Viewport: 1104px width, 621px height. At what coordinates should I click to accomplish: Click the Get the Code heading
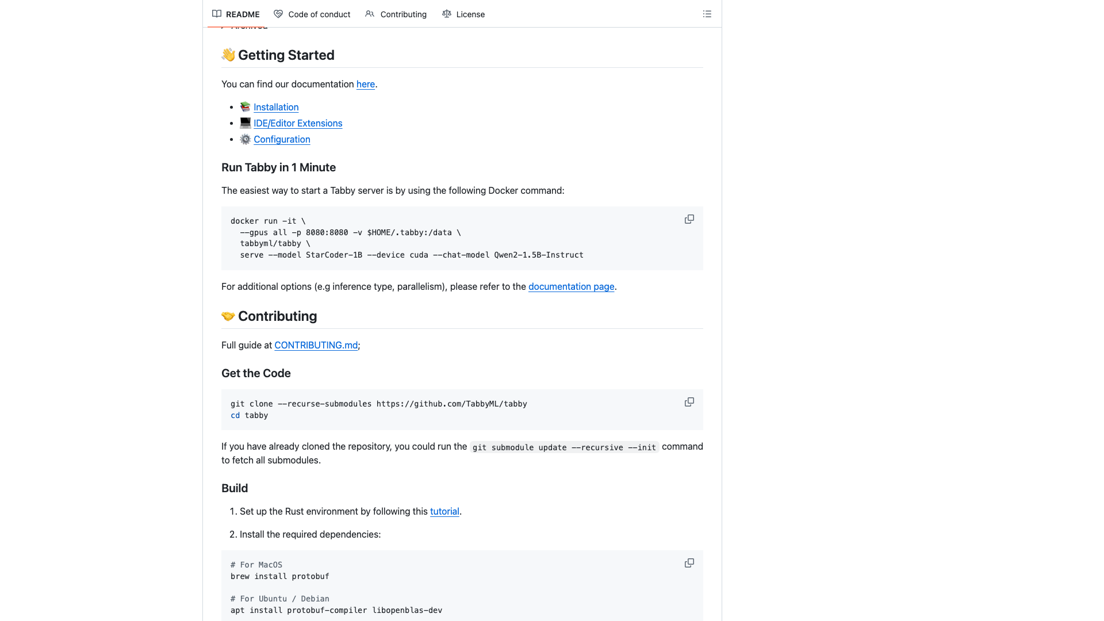[256, 373]
